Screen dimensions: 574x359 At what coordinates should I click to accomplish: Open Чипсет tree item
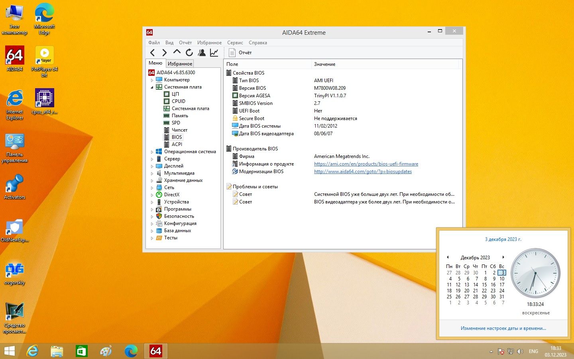pos(179,130)
